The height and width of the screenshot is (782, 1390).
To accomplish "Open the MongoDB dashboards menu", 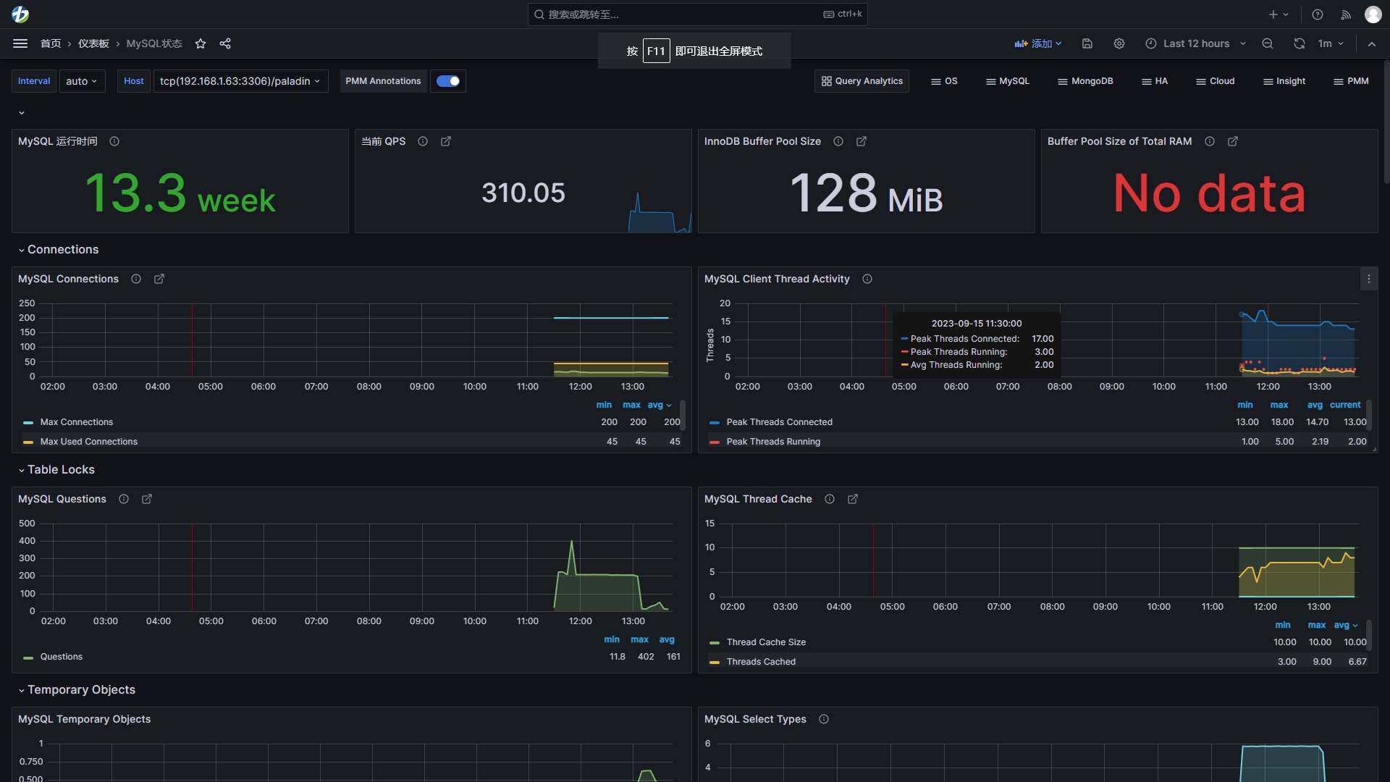I will 1085,81.
